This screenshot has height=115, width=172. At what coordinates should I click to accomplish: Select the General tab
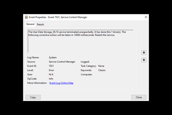tap(30, 24)
